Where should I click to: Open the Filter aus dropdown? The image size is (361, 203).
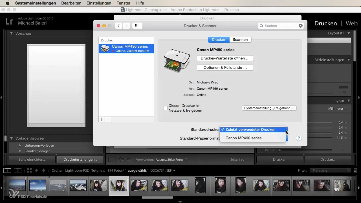330,171
